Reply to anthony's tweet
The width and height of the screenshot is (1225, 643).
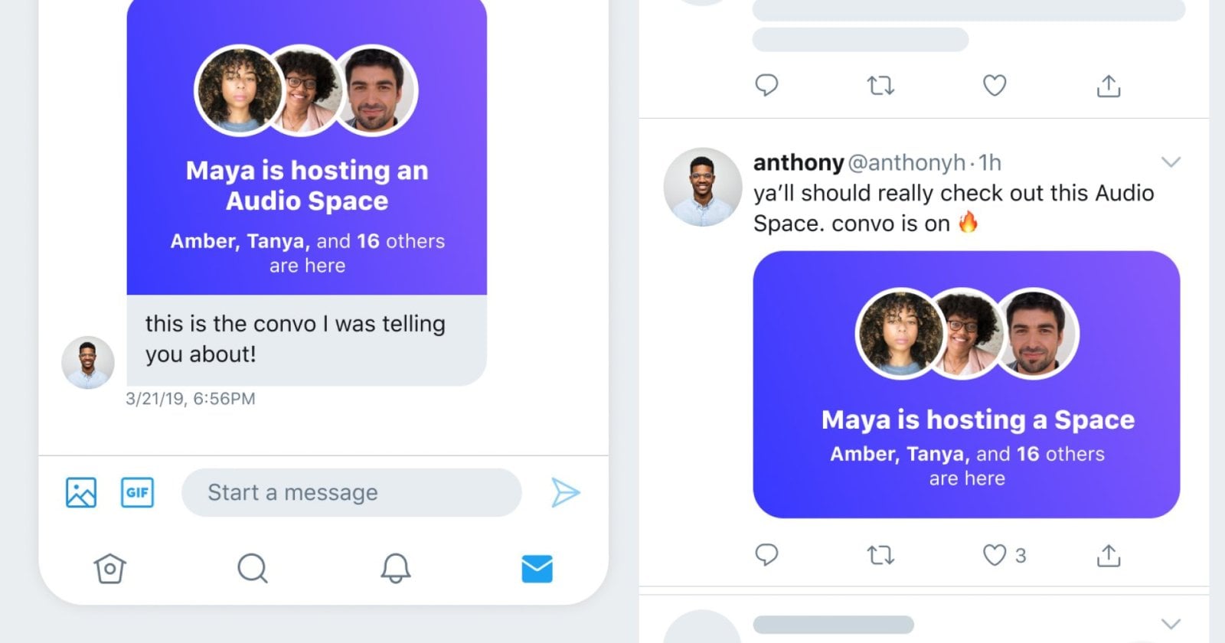pyautogui.click(x=766, y=554)
